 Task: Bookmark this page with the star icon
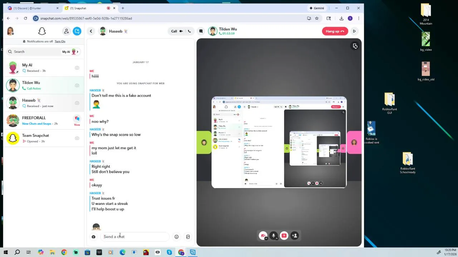(317, 18)
